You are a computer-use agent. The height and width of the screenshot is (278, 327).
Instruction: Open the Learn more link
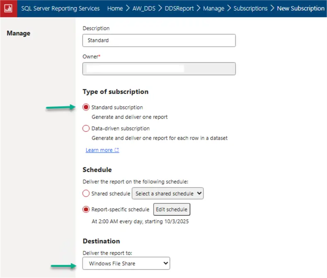click(99, 150)
